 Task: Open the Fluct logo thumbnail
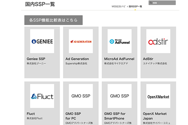(42, 96)
